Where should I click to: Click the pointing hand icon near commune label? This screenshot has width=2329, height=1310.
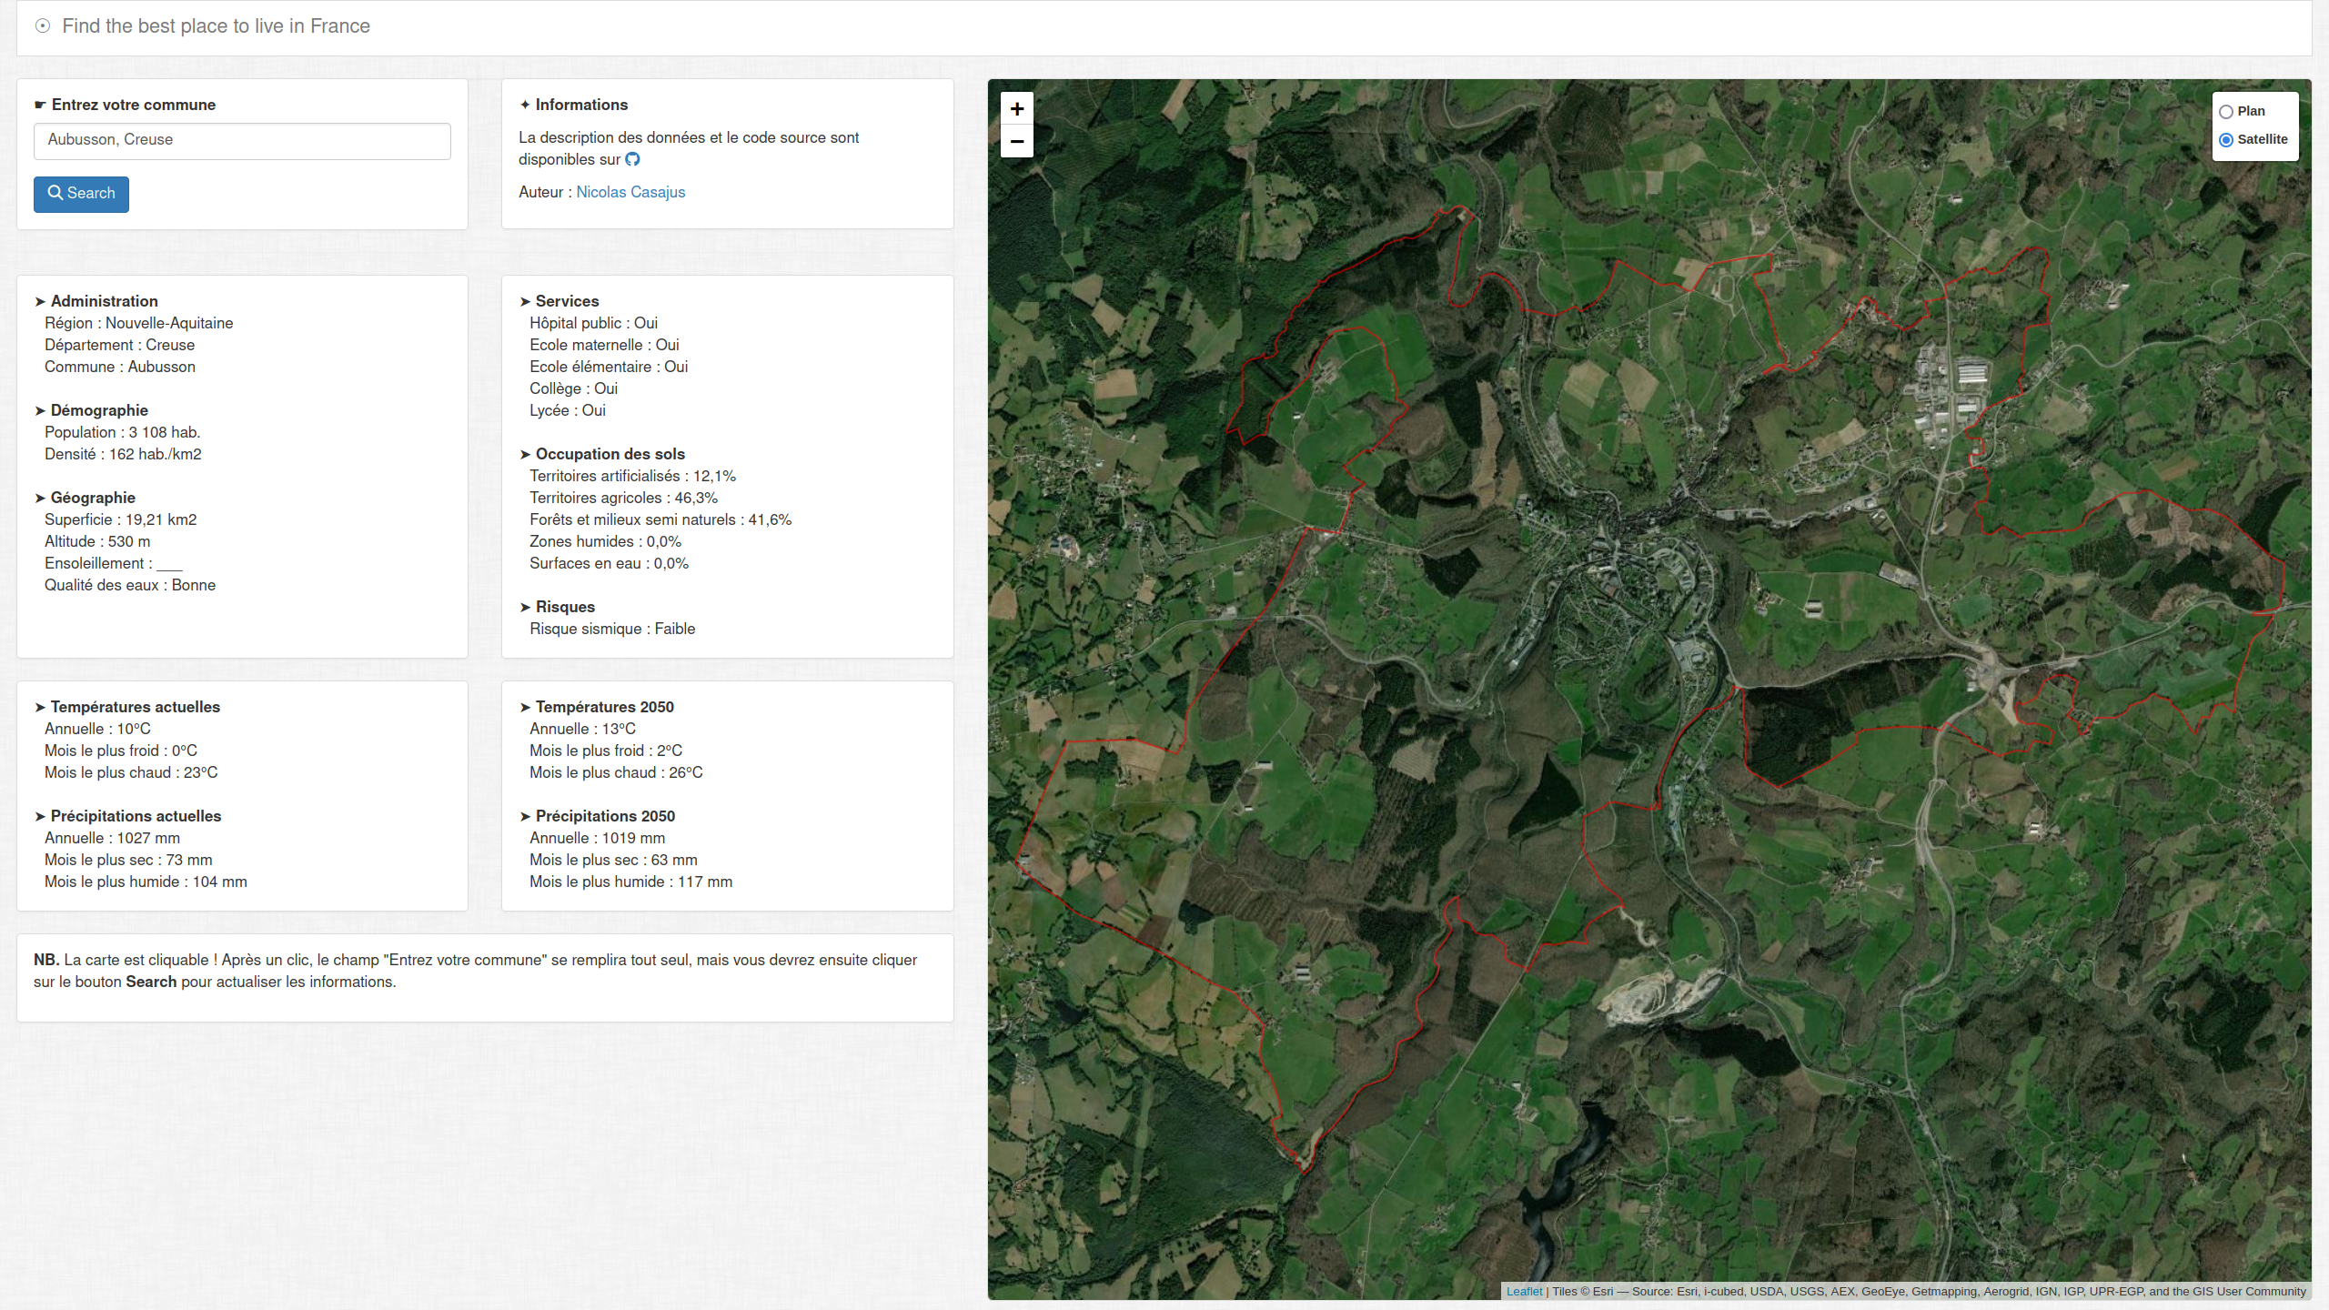click(40, 106)
